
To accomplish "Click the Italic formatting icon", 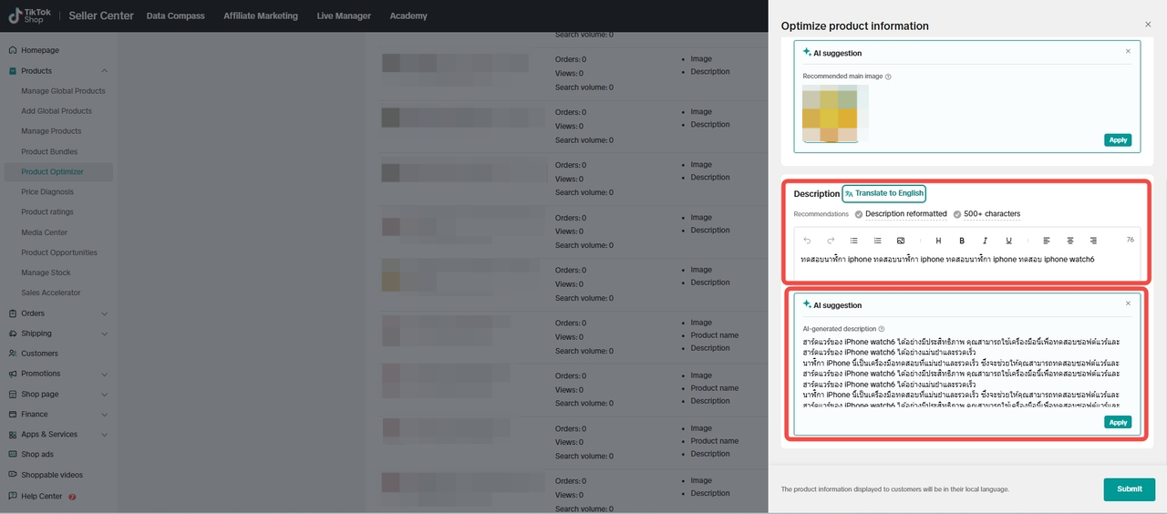I will pos(985,241).
